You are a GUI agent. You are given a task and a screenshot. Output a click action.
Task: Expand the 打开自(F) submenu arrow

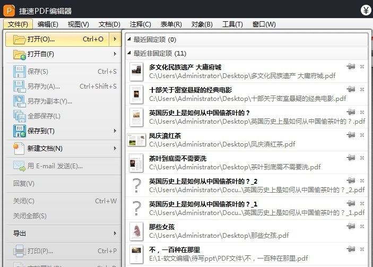tap(115, 54)
